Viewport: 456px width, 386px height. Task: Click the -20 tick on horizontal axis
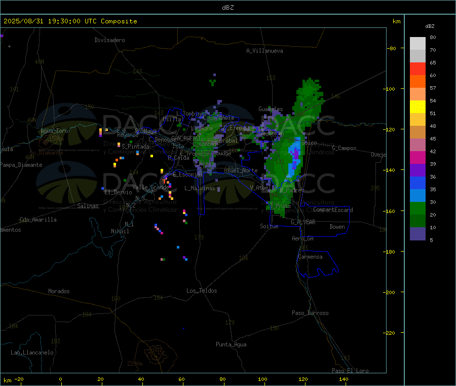point(19,379)
